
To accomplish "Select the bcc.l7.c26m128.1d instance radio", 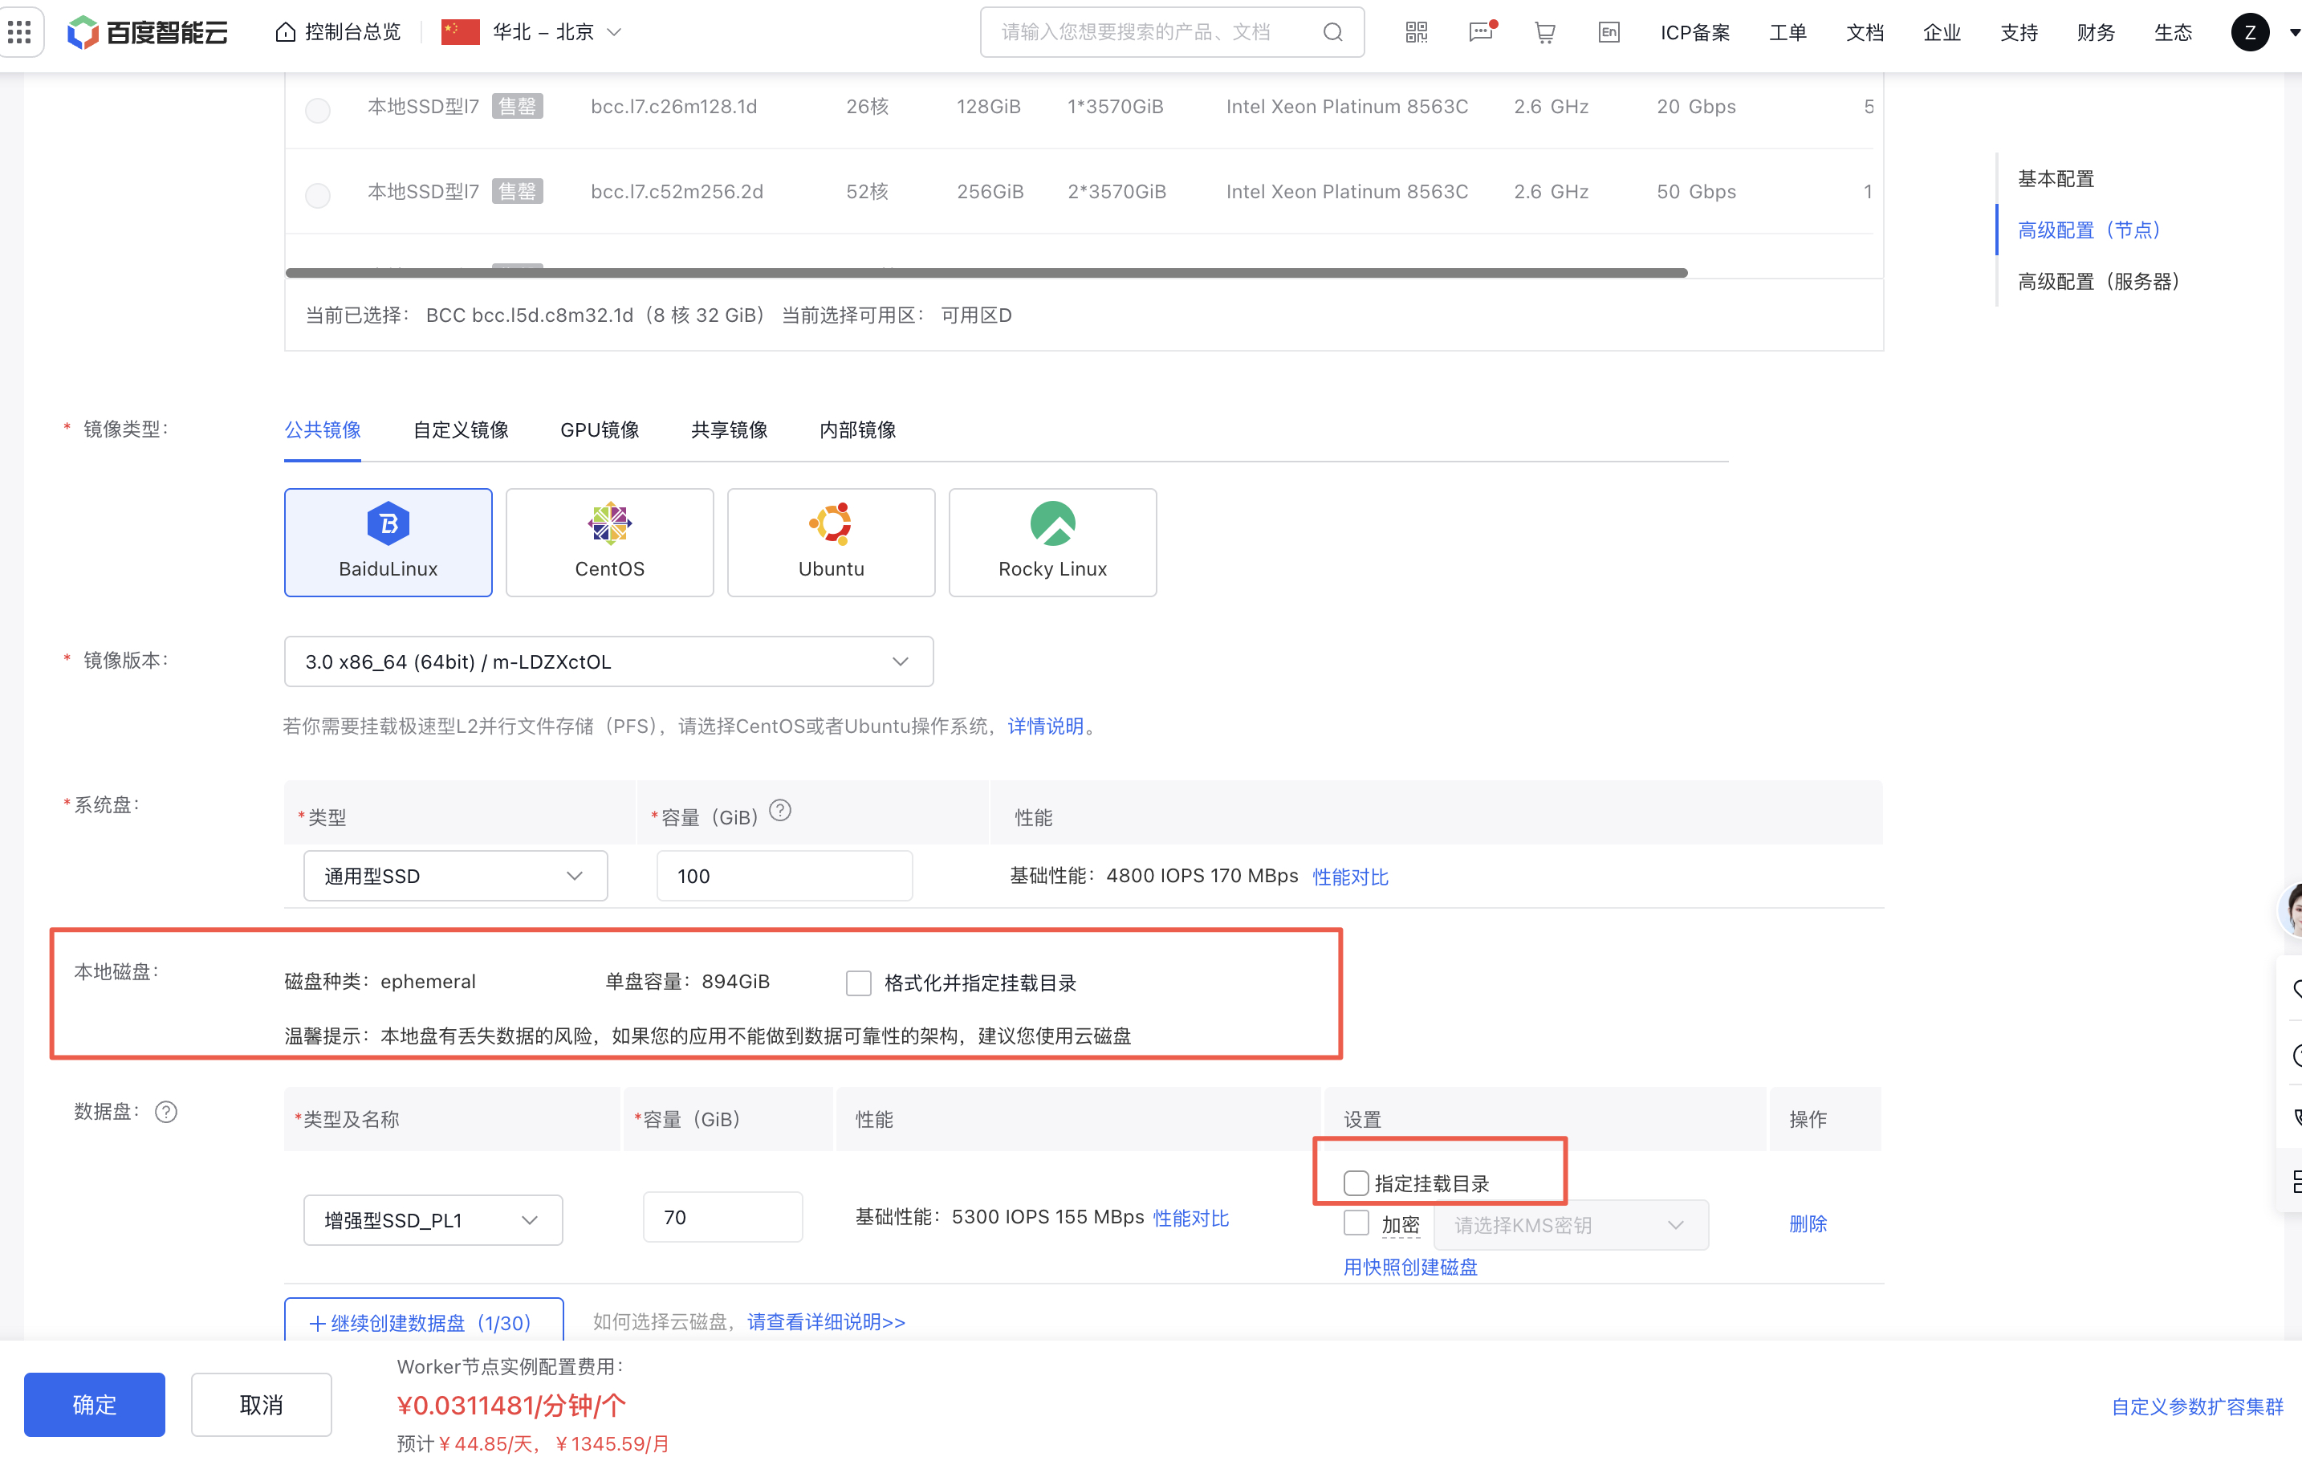I will 319,110.
